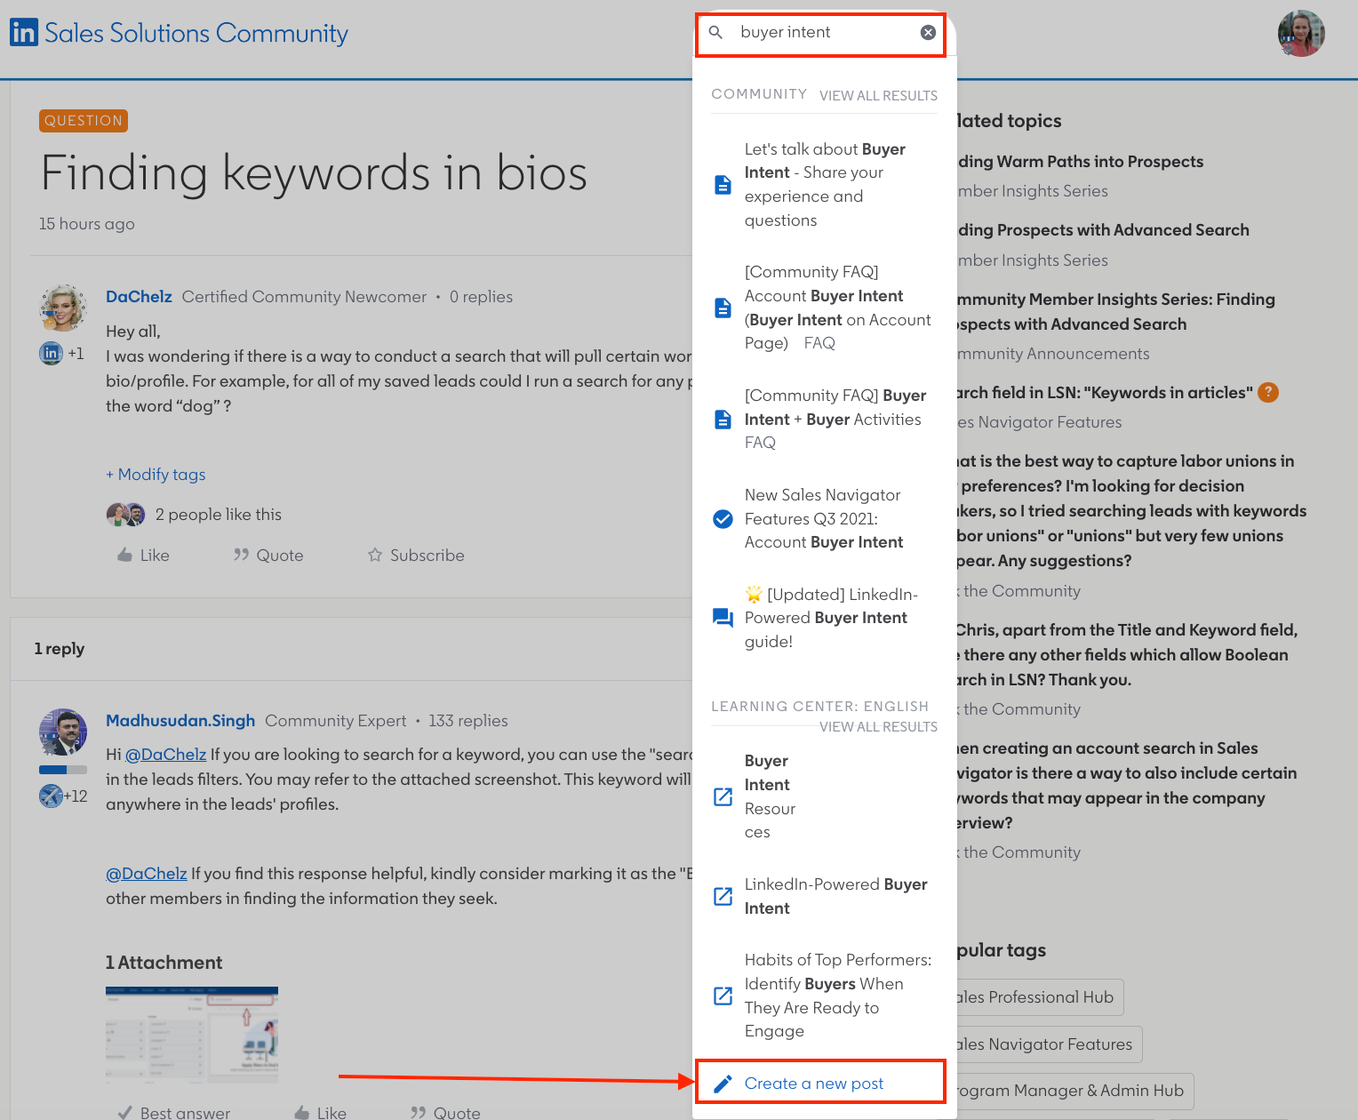Open Community Member Insights Series topic
The height and width of the screenshot is (1120, 1358).
(x=1115, y=312)
